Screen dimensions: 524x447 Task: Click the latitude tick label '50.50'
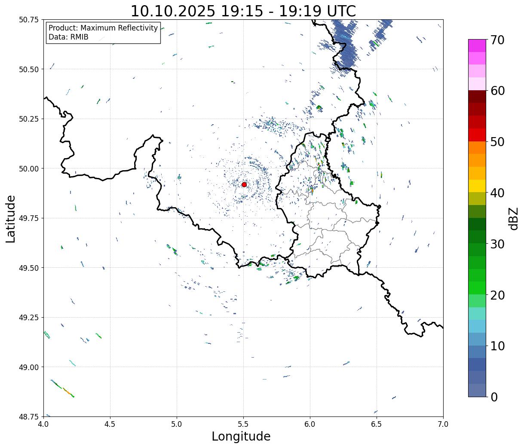click(x=29, y=69)
